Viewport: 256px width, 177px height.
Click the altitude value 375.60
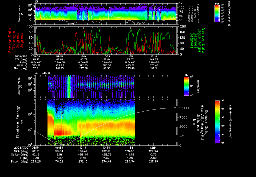pos(36,65)
